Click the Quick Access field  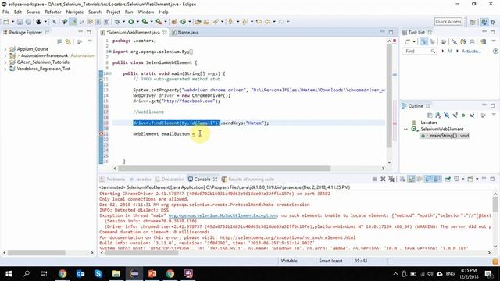(448, 22)
